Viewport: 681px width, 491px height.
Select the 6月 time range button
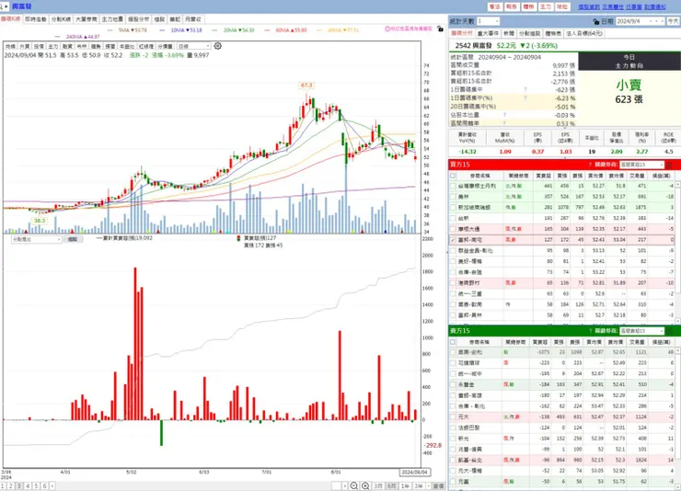(392, 486)
